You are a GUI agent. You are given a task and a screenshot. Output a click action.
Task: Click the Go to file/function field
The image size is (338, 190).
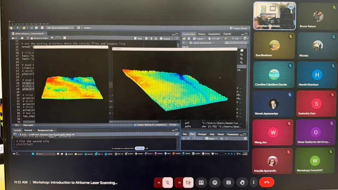click(61, 28)
